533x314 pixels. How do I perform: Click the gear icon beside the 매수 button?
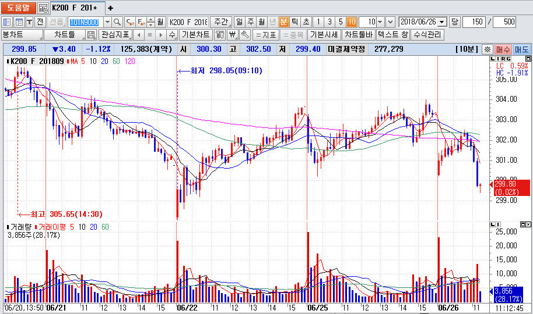tap(487, 49)
